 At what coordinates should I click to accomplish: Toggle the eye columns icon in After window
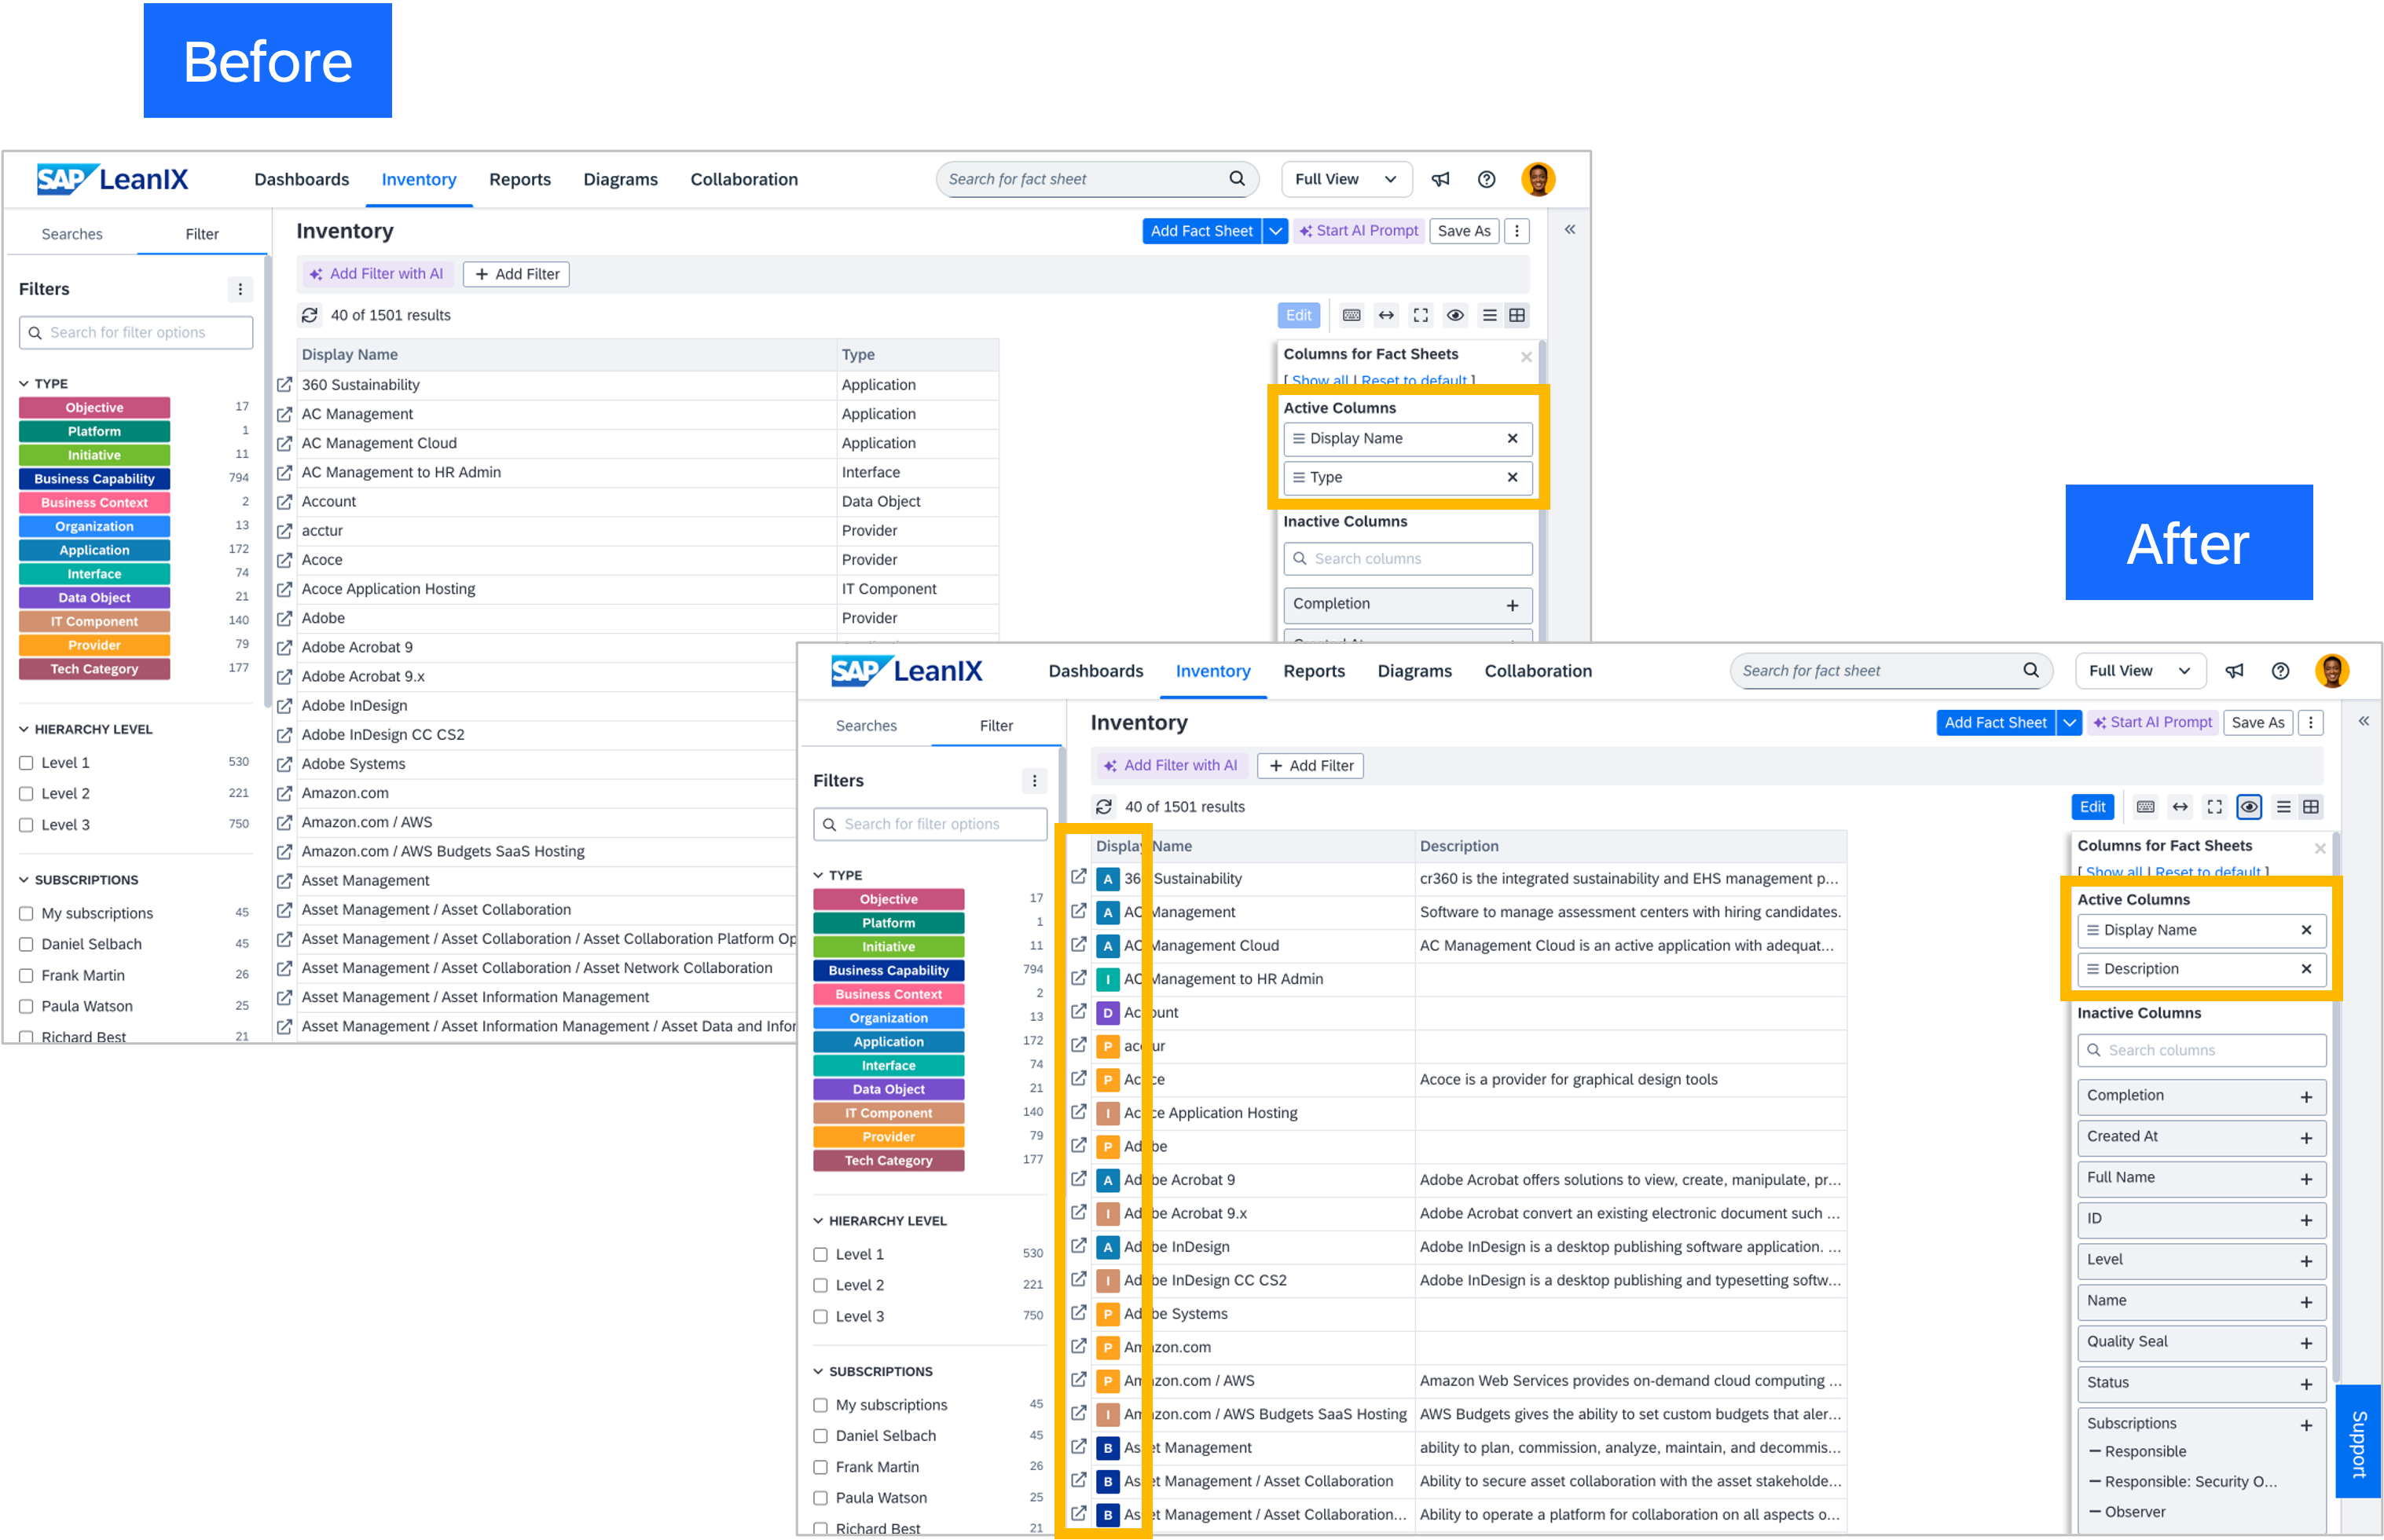tap(2250, 807)
